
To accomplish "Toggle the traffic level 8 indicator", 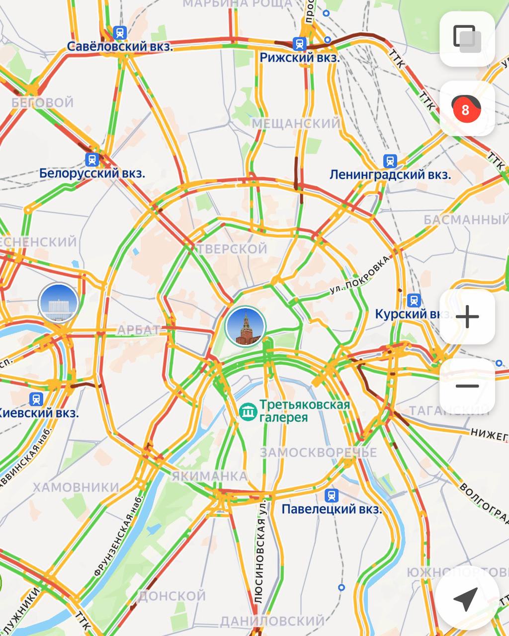I will pos(467,108).
